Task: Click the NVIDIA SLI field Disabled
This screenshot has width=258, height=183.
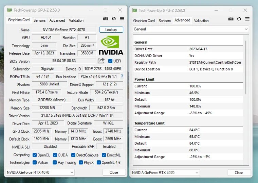Action: coord(50,147)
